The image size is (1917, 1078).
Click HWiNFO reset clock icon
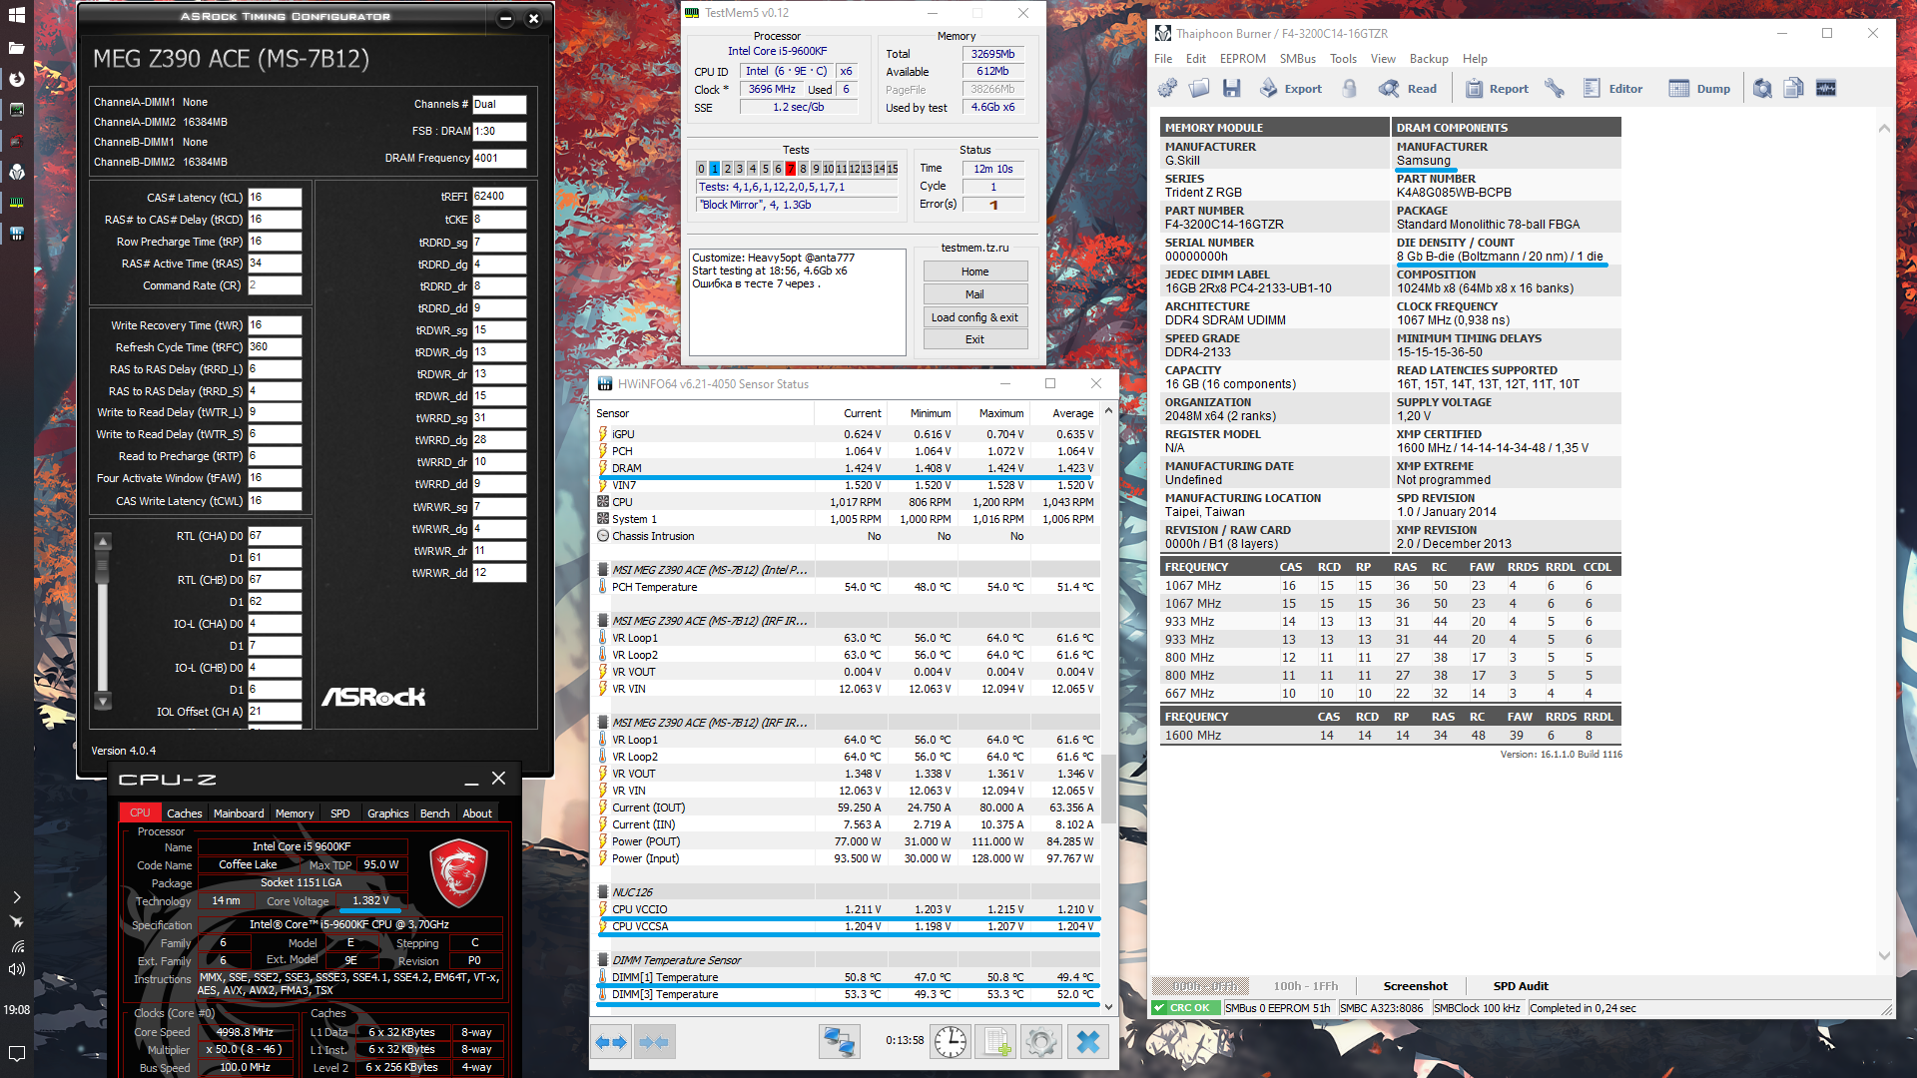coord(950,1042)
